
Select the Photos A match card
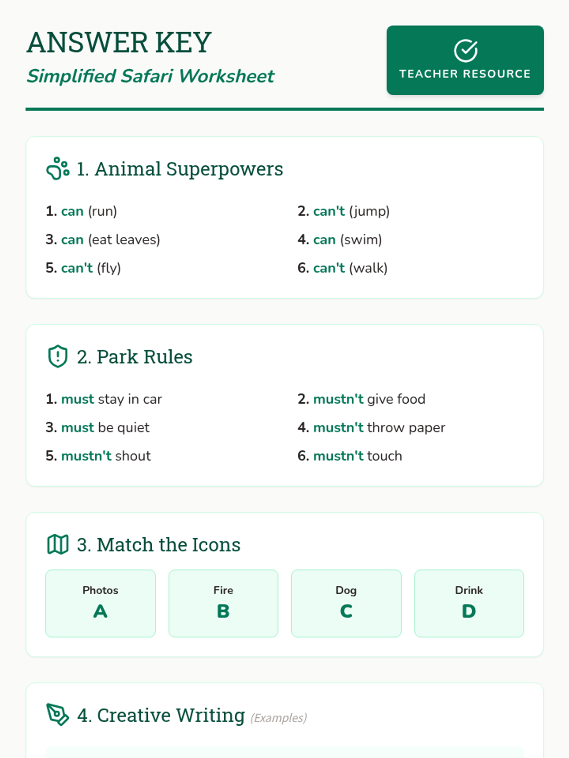pos(100,603)
